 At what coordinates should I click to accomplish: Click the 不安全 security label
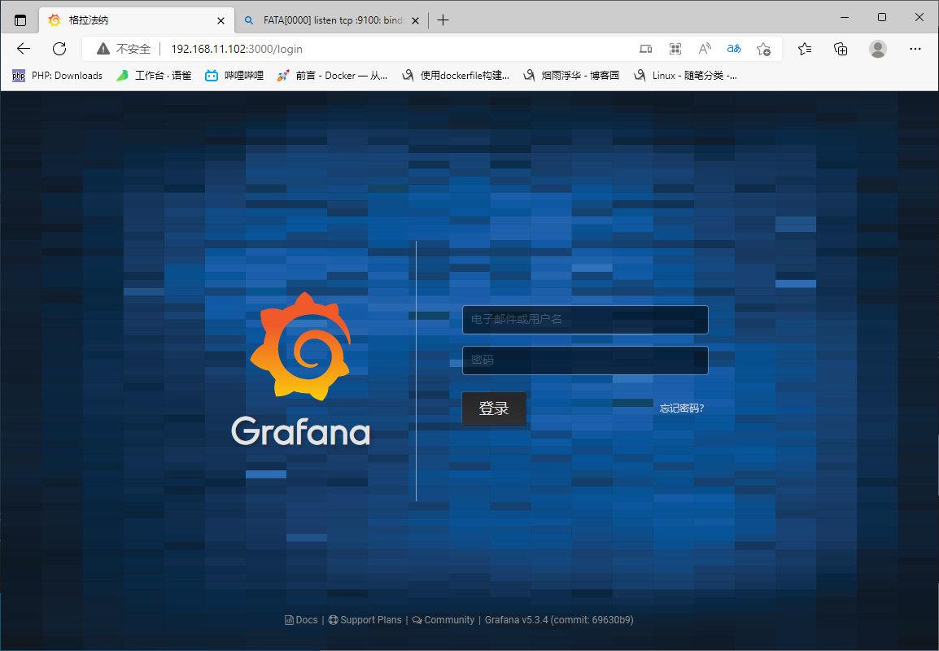(133, 49)
